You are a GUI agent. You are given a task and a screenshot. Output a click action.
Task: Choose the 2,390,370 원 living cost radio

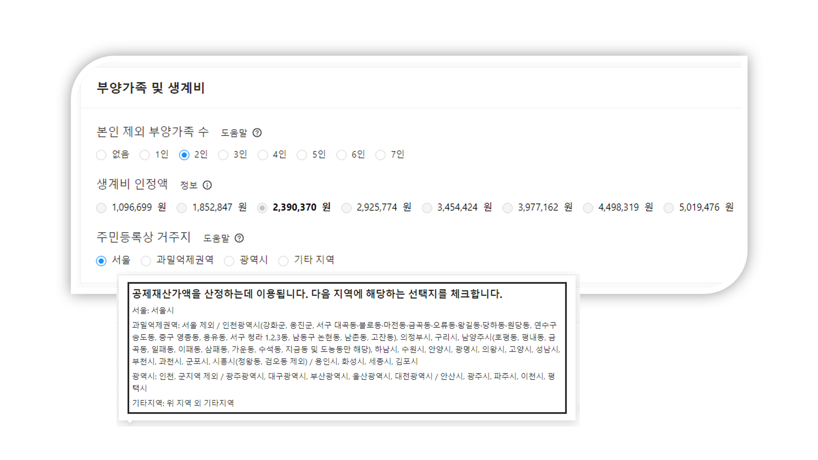262,208
